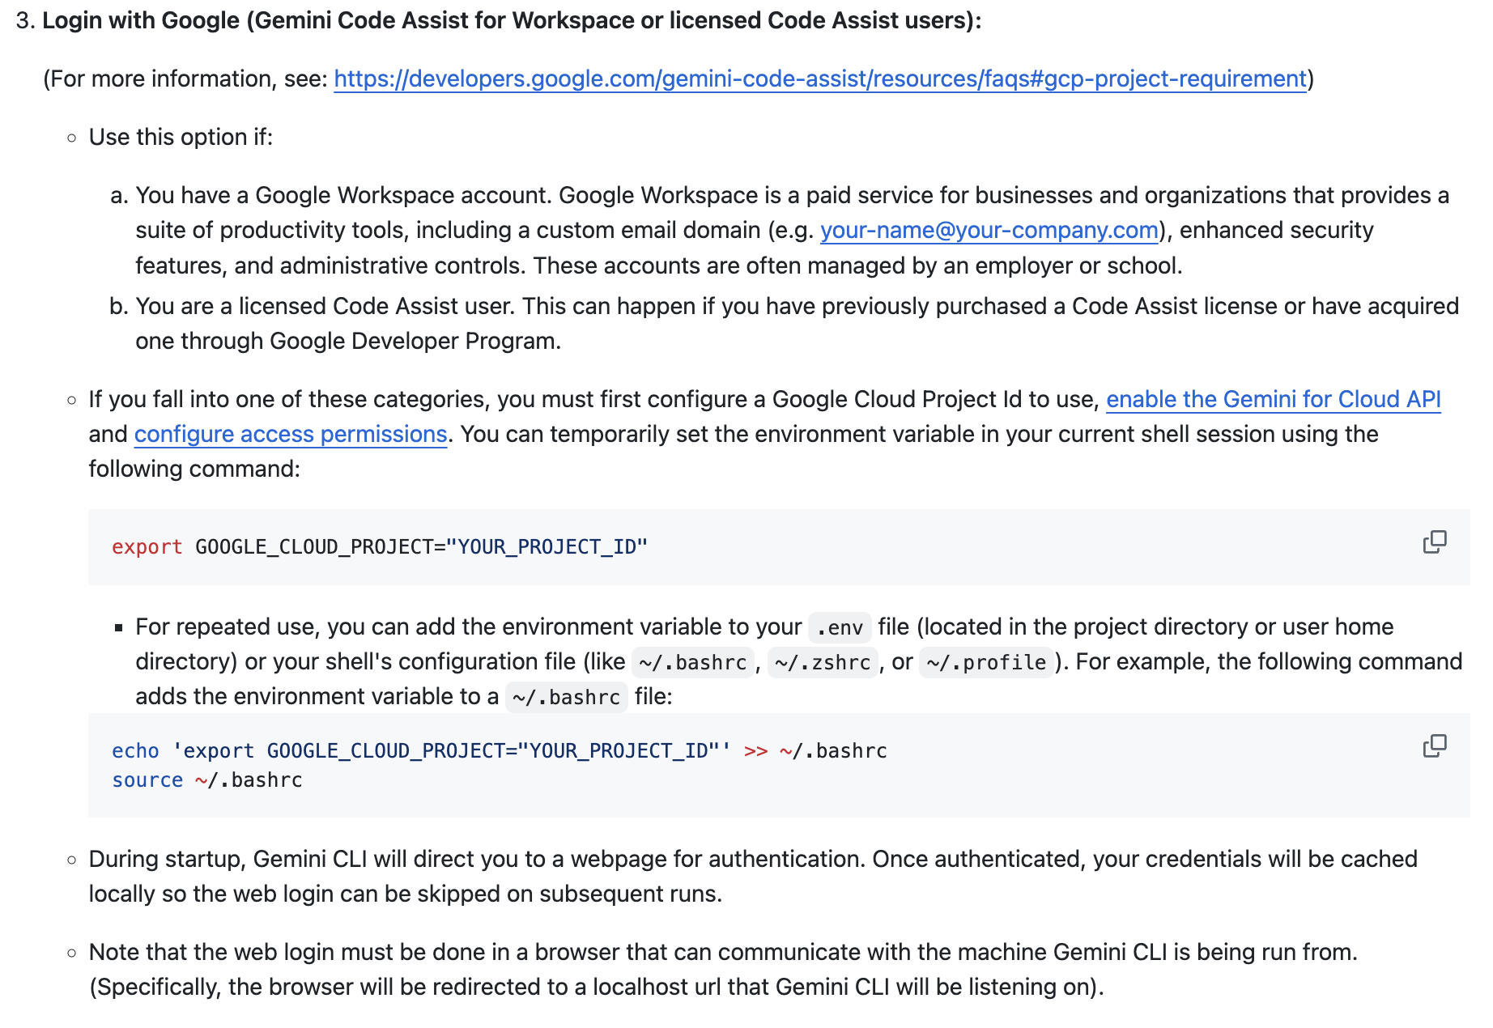The width and height of the screenshot is (1493, 1028).
Task: Select the ~/.zshrc inline code label
Action: pos(823,662)
